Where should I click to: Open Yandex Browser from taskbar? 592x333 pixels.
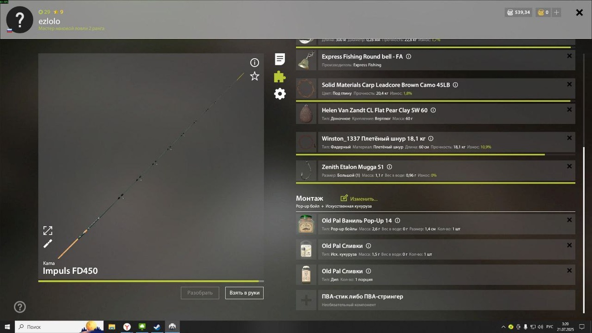pos(127,327)
